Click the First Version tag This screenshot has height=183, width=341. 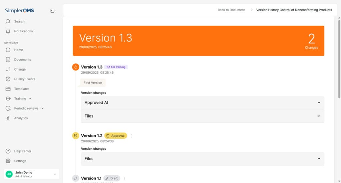93,83
